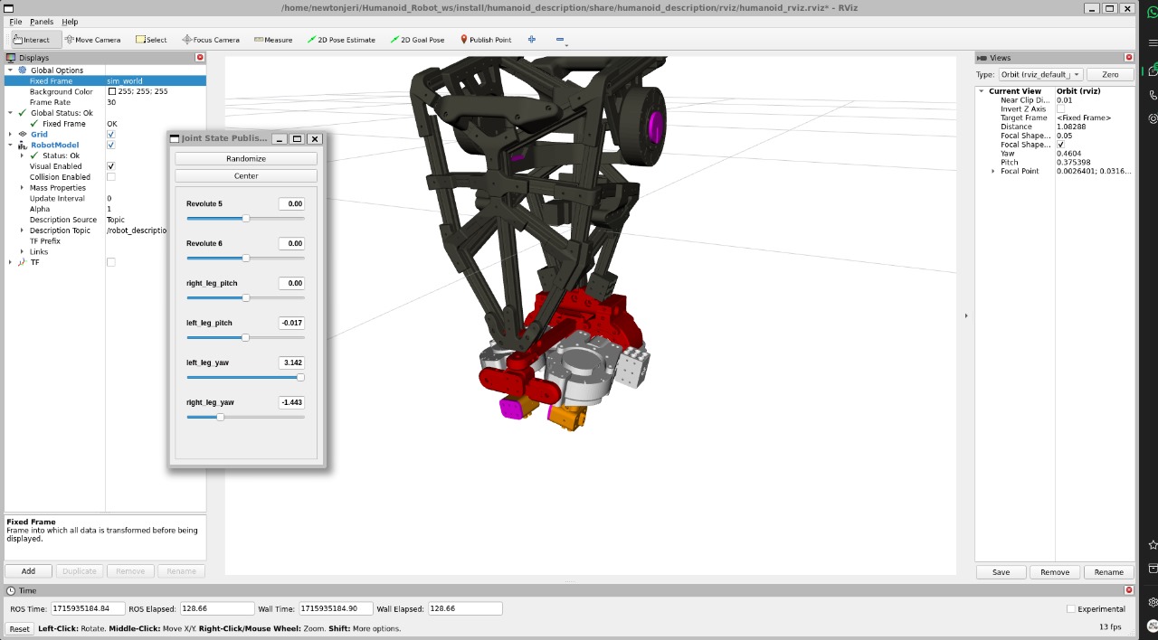This screenshot has width=1158, height=640.
Task: Click the left_leg_yaw slider handle
Action: tap(300, 378)
